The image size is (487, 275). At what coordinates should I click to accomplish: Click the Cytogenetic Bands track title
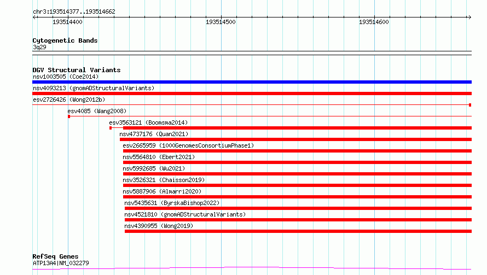[x=65, y=40]
